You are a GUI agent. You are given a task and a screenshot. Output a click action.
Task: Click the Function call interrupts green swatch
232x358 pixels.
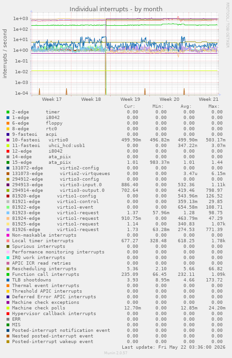tap(8, 274)
